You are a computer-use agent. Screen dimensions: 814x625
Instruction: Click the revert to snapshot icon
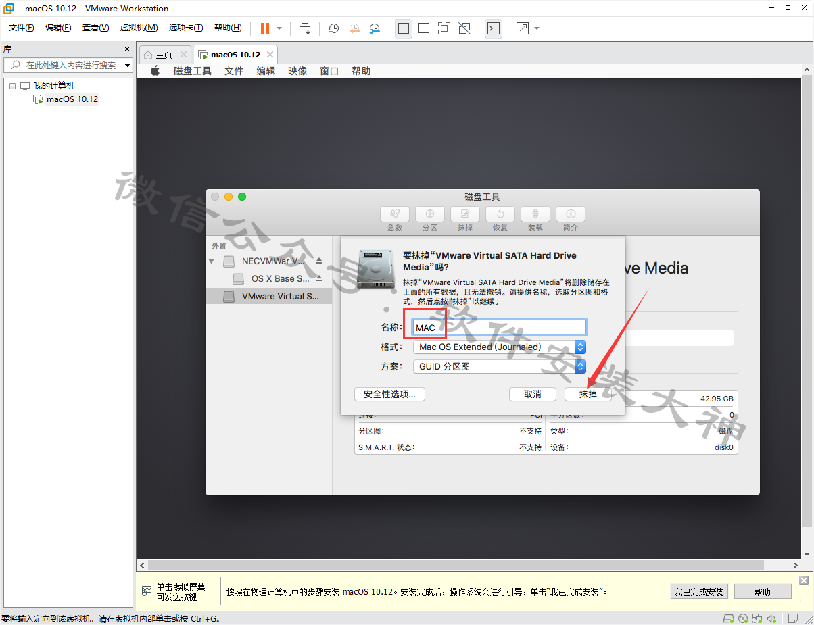[x=354, y=28]
